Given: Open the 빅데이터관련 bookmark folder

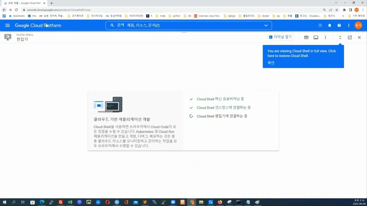Looking at the screenshot, I should [x=134, y=16].
